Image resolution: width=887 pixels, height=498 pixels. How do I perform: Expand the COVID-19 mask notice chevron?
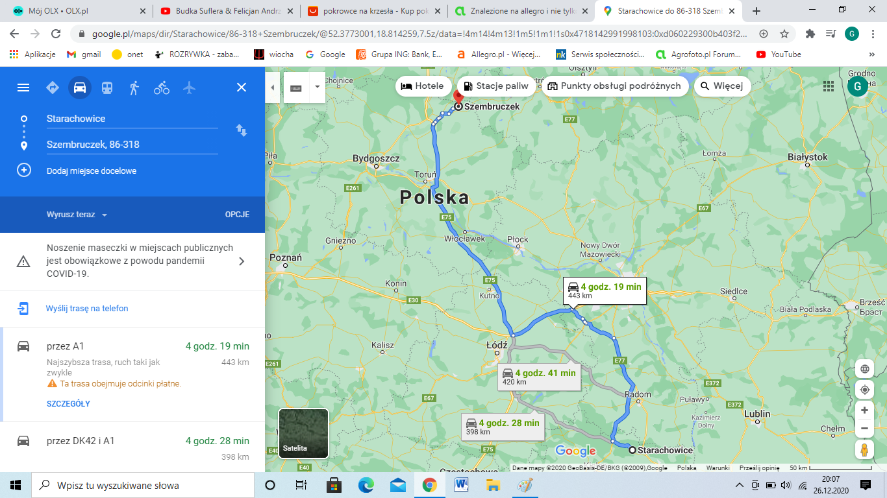pos(242,261)
